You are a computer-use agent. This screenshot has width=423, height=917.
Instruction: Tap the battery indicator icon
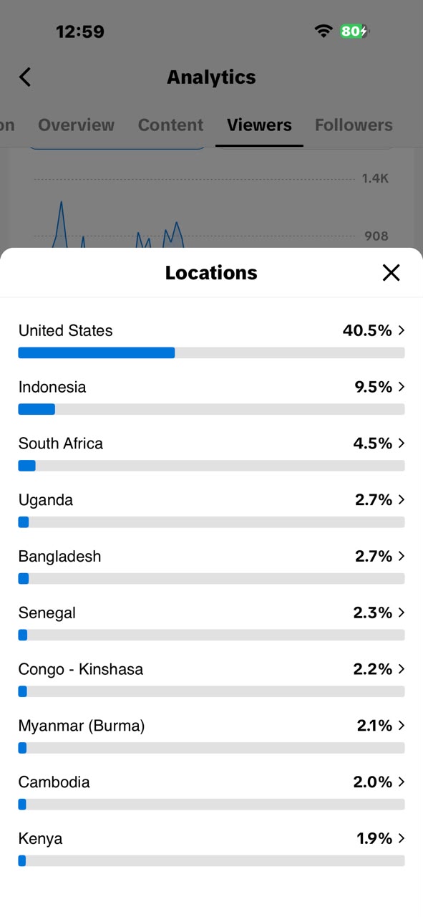(x=354, y=31)
